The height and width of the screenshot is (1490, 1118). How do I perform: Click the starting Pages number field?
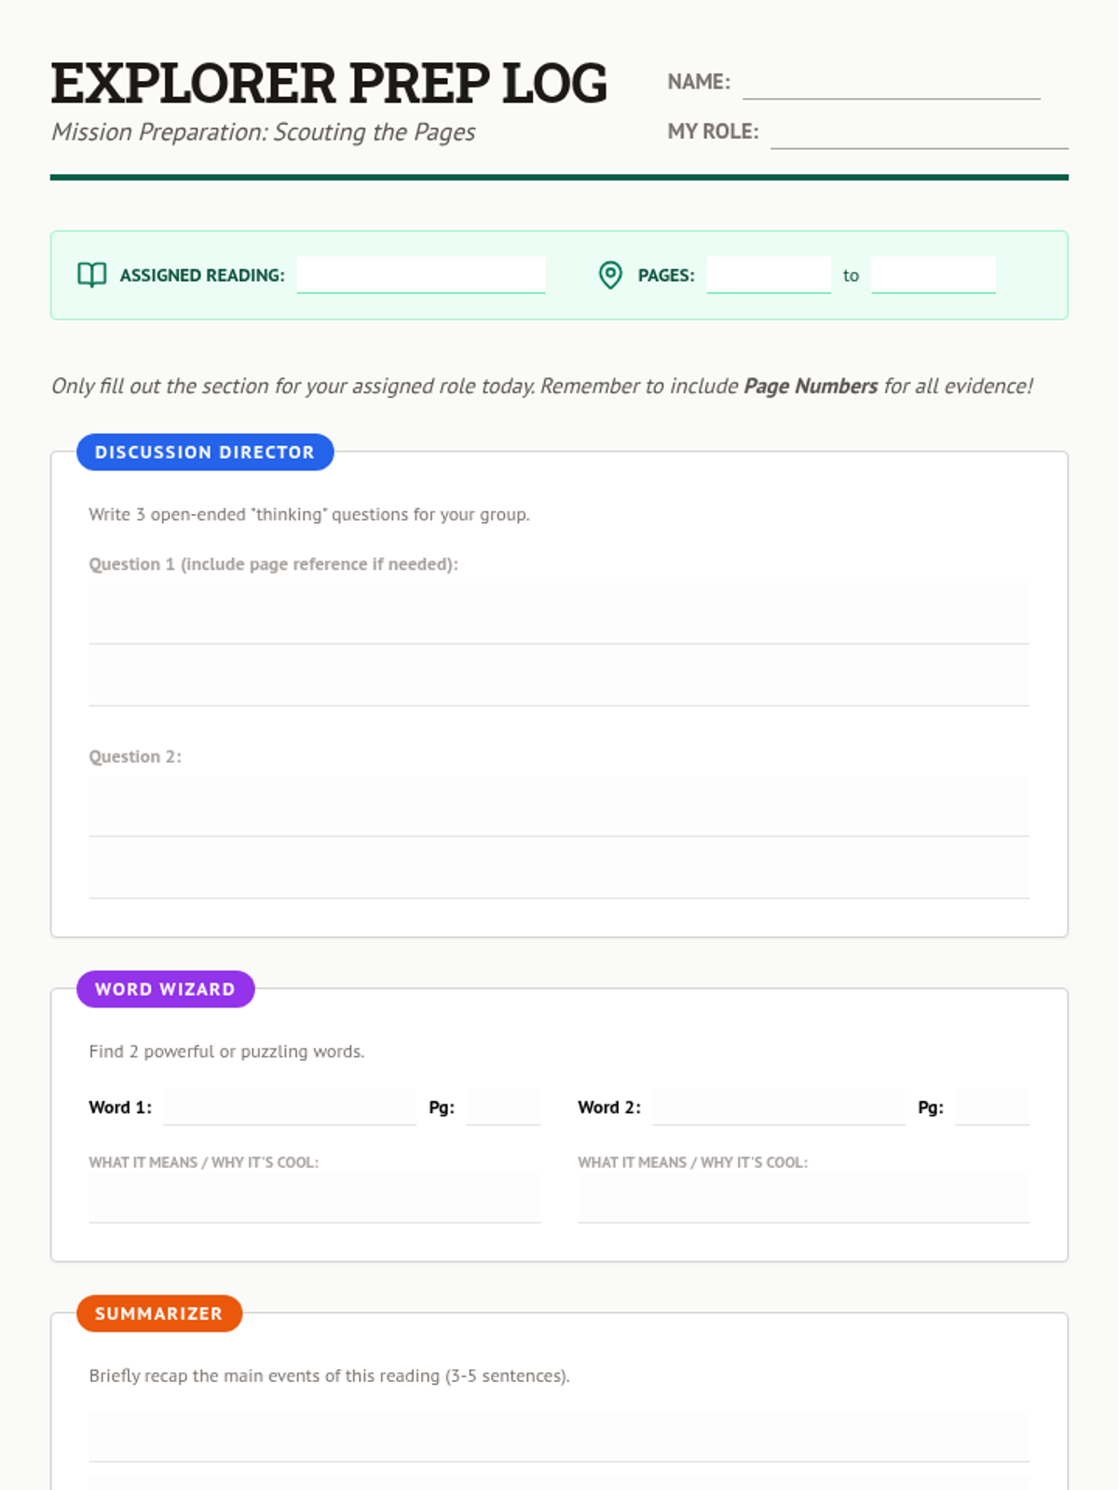[768, 275]
